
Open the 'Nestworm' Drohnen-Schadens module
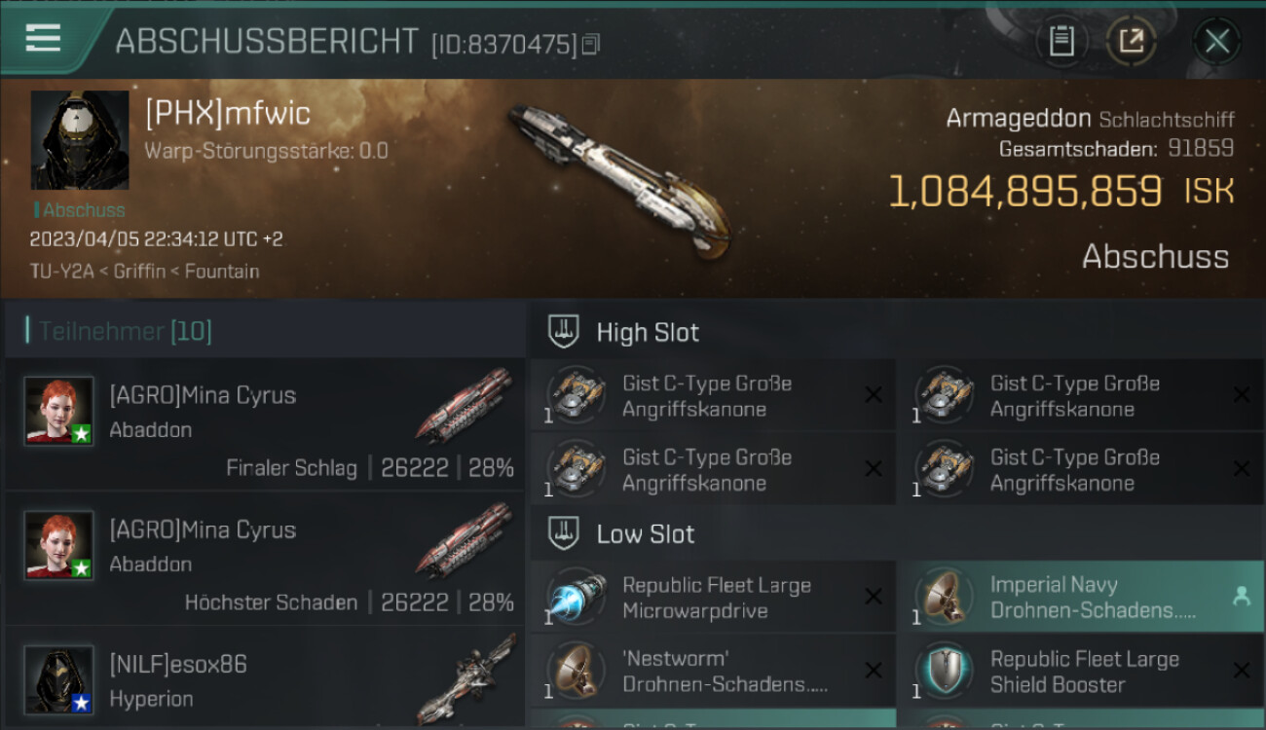point(712,672)
